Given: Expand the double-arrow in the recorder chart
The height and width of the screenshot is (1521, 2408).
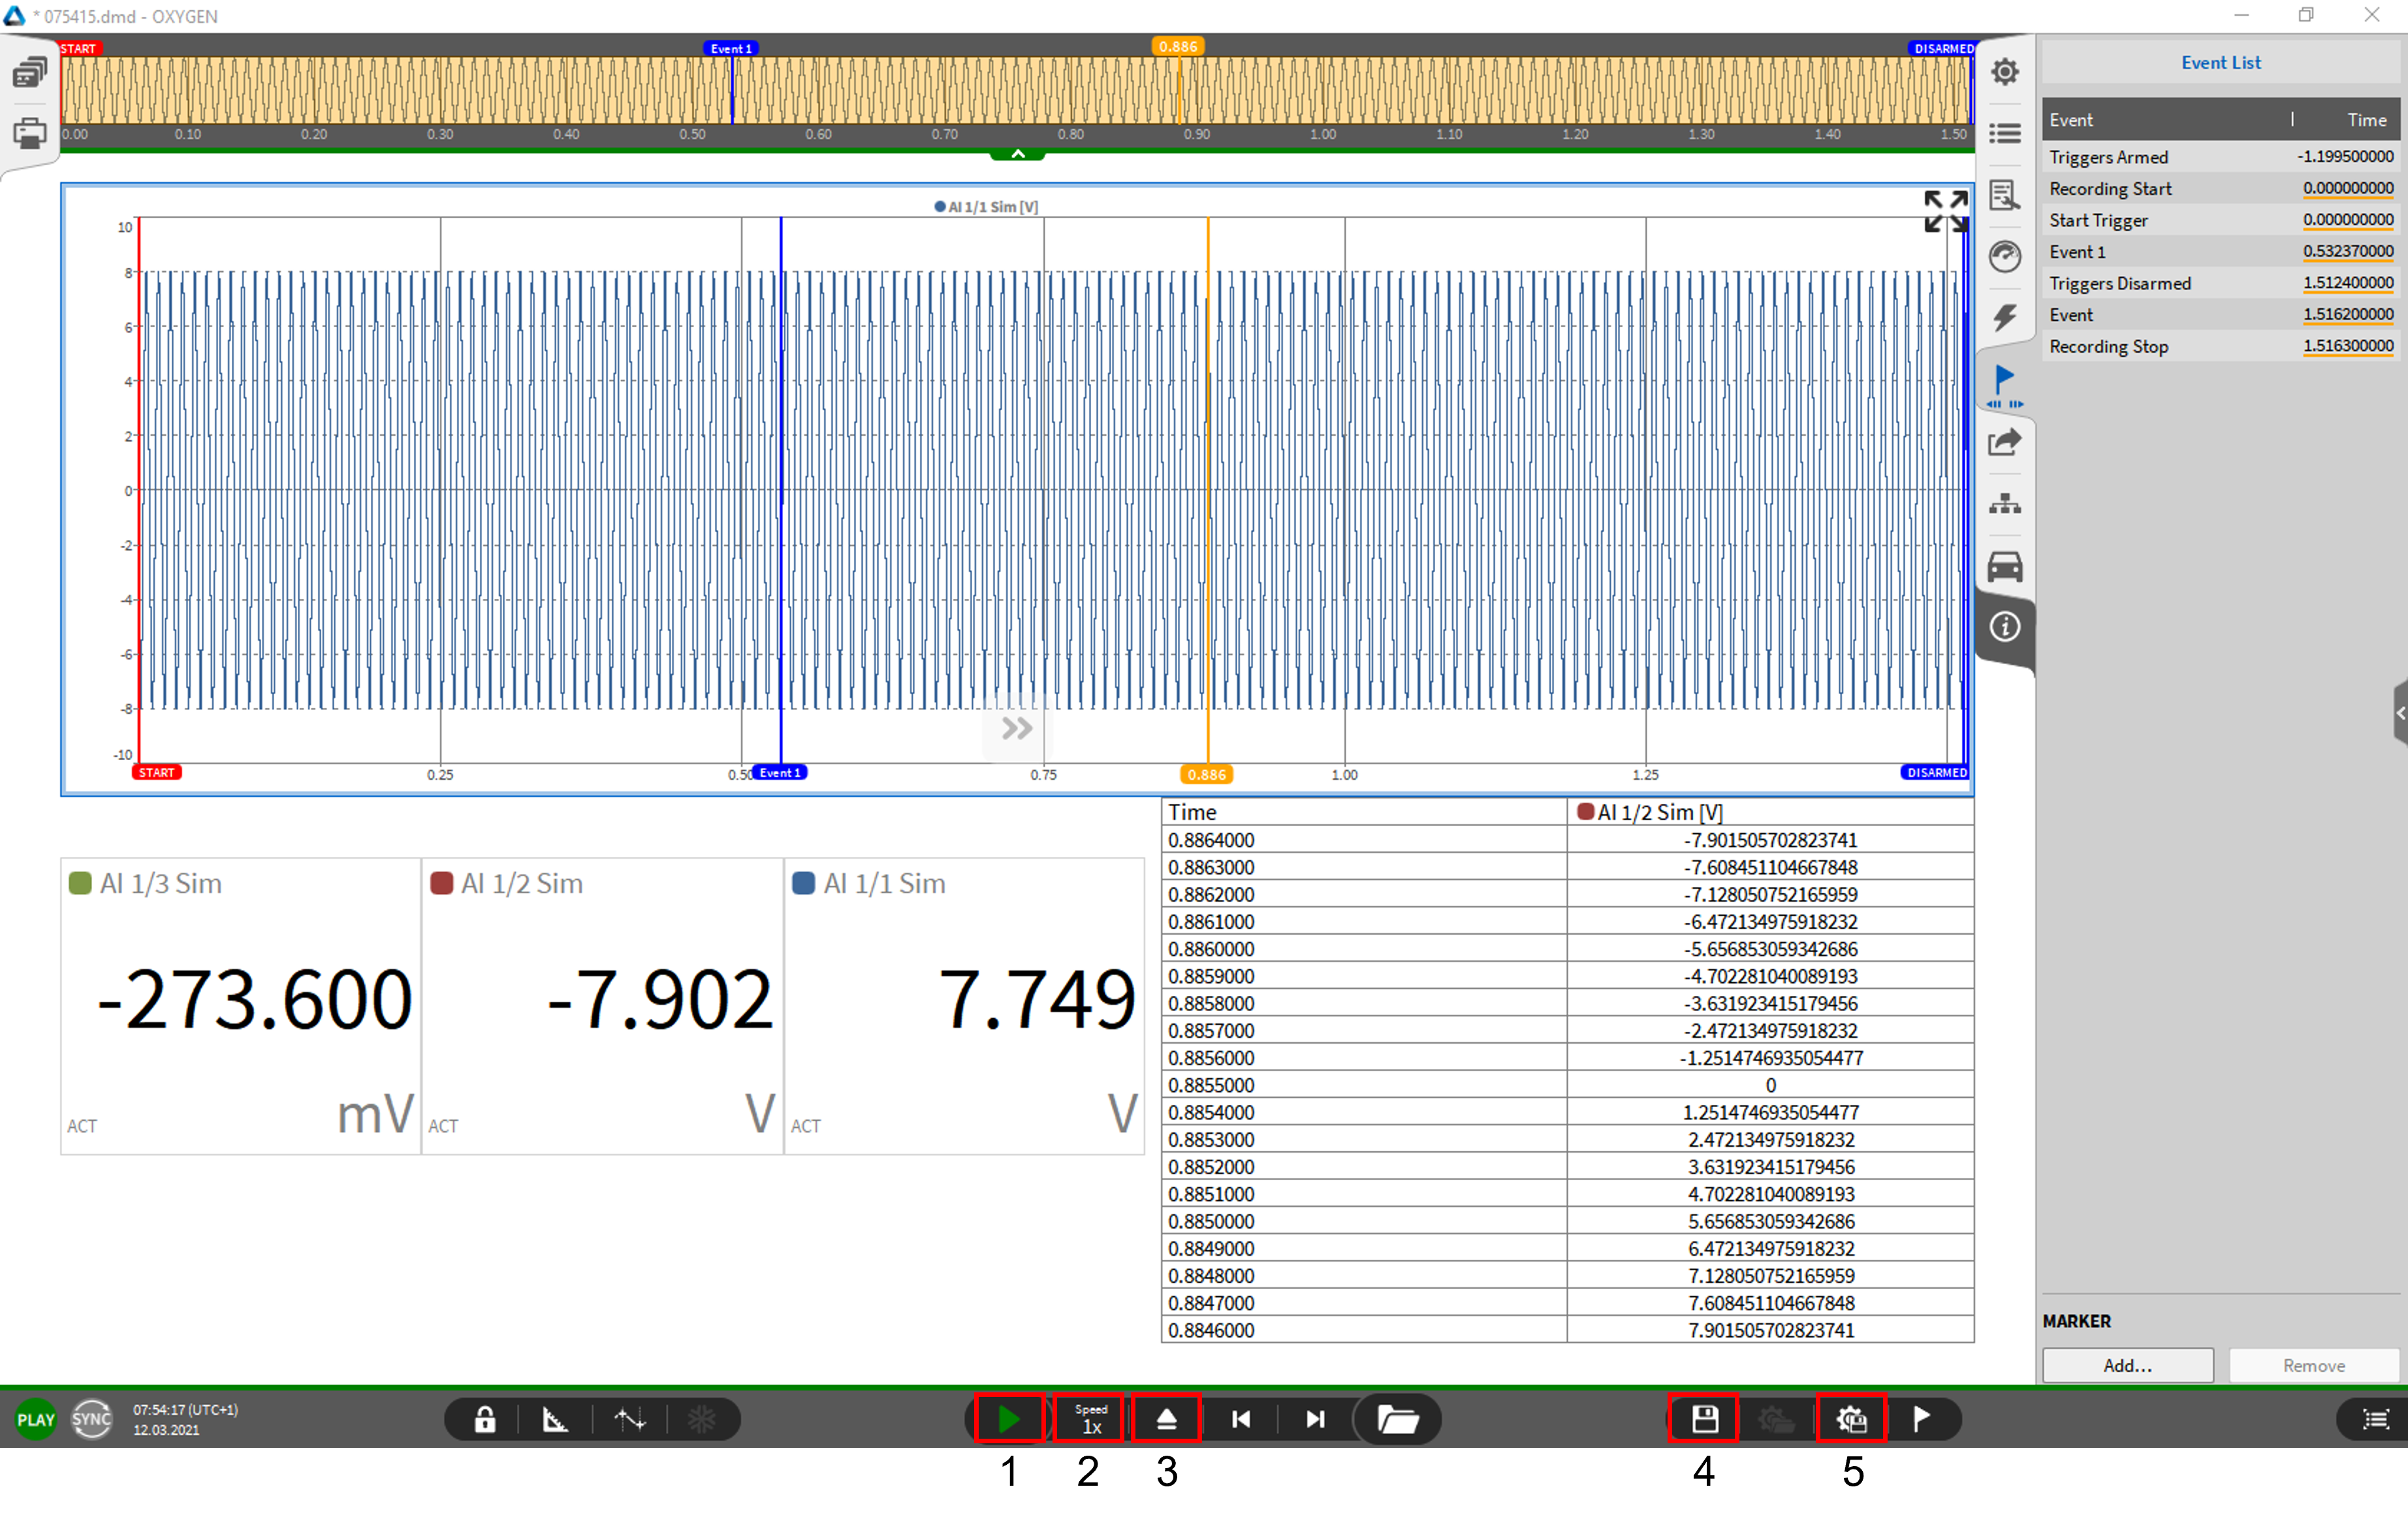Looking at the screenshot, I should pos(1016,727).
